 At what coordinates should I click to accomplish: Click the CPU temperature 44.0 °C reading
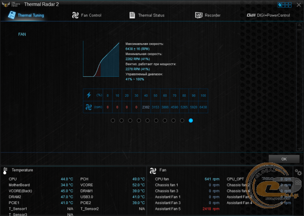[x=67, y=179]
